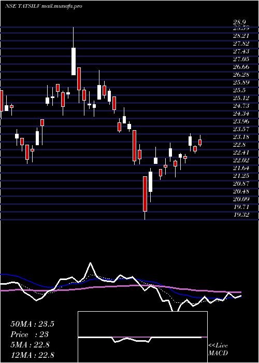The image size is (259, 363).
Task: Select the 5MA : 22.8 readout
Action: (x=30, y=345)
